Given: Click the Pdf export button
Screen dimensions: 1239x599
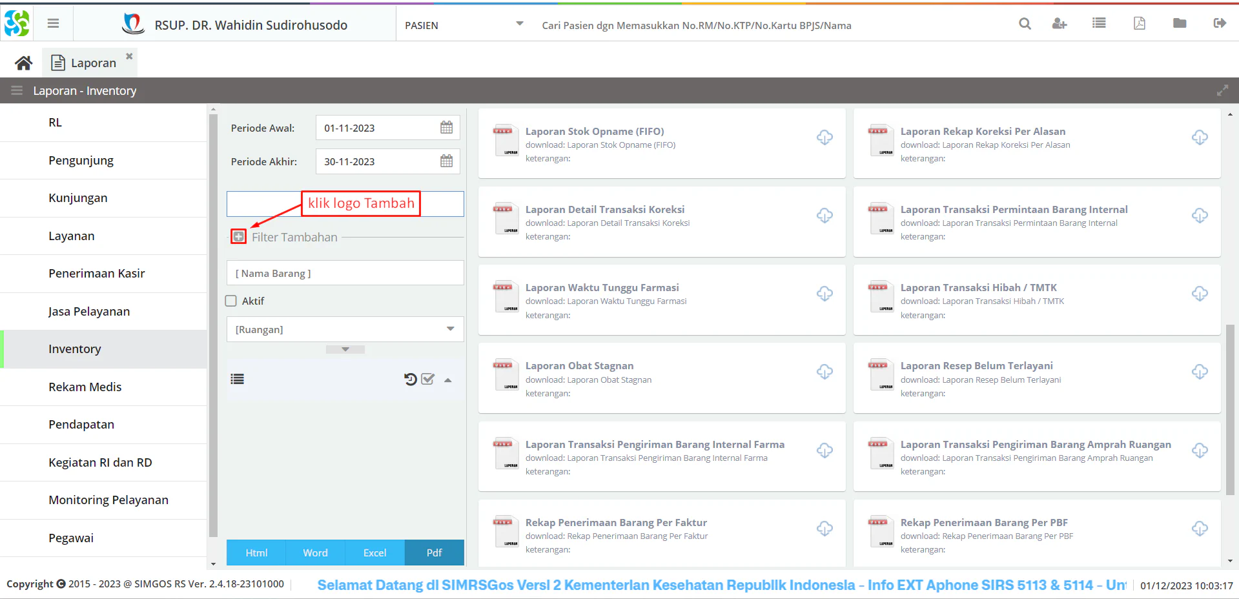Looking at the screenshot, I should (434, 553).
